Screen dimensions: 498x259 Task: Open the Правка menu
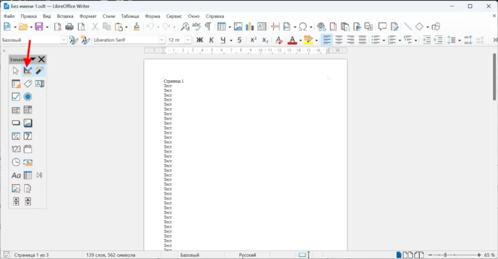29,16
